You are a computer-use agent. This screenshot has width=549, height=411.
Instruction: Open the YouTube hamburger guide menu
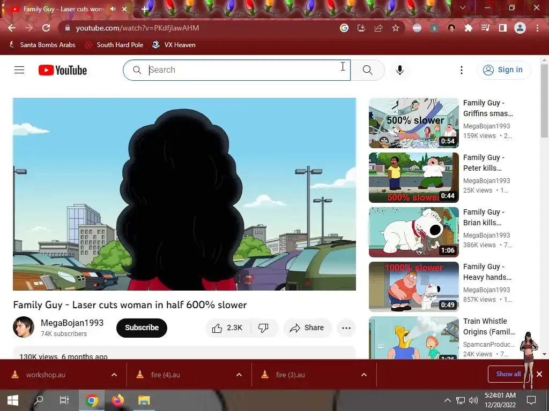[19, 70]
